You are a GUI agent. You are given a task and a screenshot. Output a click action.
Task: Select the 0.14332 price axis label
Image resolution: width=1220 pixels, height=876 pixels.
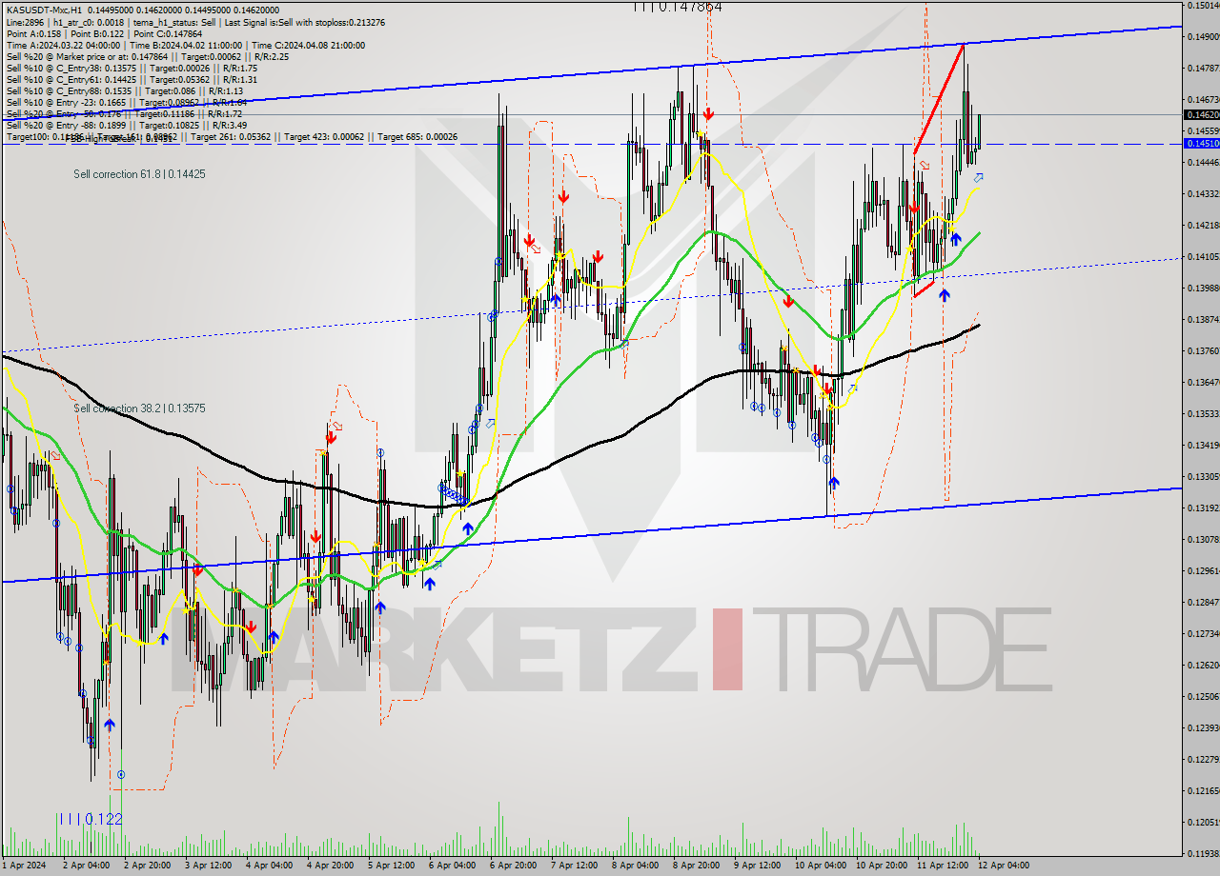tap(1204, 194)
